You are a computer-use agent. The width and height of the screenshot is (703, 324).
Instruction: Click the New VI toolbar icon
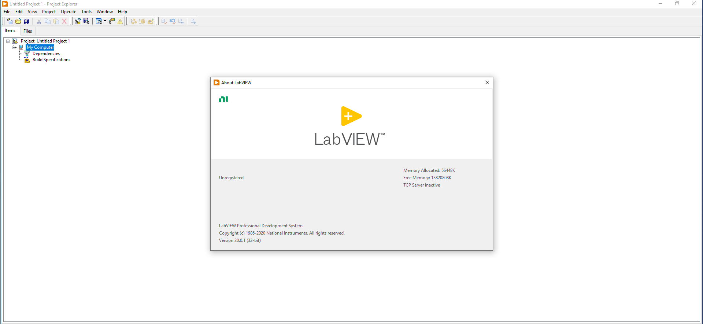coord(10,21)
